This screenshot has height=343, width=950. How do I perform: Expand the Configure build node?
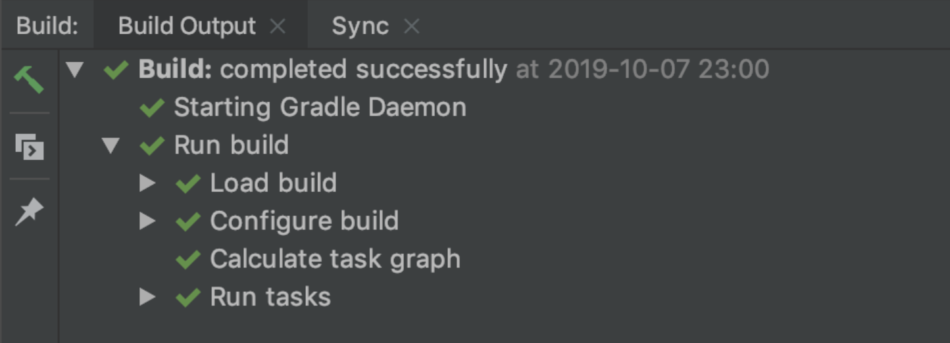click(148, 221)
